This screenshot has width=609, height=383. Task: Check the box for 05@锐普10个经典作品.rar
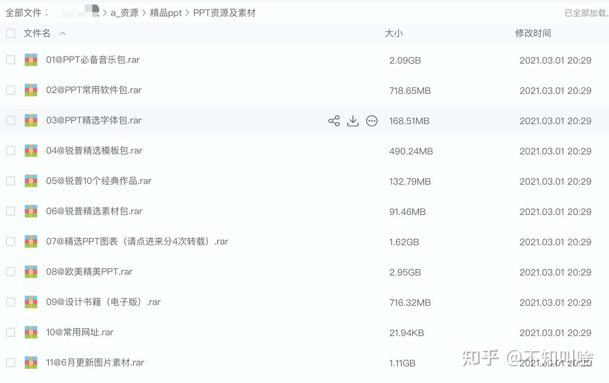click(x=11, y=181)
